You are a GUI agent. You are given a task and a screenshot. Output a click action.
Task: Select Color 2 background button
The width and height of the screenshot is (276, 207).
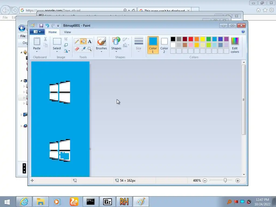pos(164,45)
